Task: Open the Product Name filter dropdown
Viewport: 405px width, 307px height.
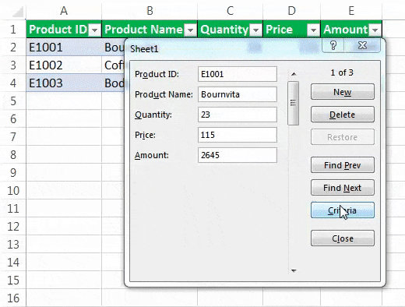Action: point(190,30)
